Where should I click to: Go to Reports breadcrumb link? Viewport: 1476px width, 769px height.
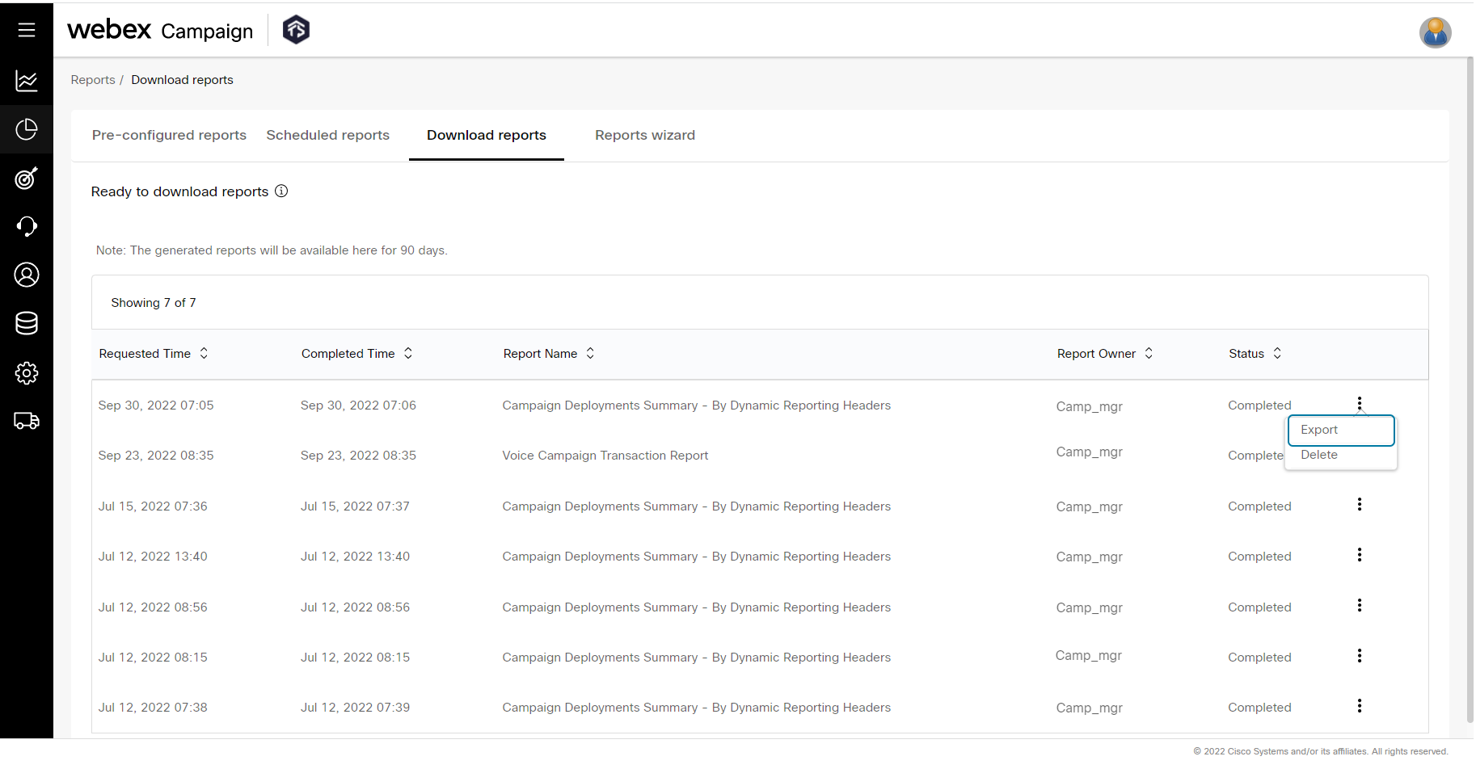93,80
